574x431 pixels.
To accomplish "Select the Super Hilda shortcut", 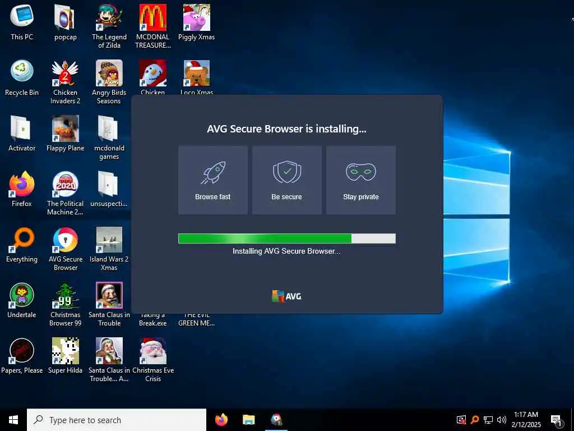I will 65,356.
